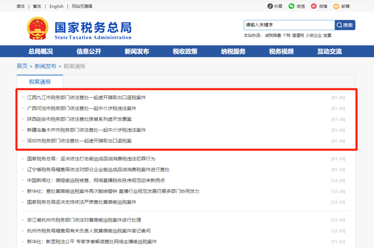Click the 抖音 Douyin icon
The image size is (374, 248).
pos(270,6)
